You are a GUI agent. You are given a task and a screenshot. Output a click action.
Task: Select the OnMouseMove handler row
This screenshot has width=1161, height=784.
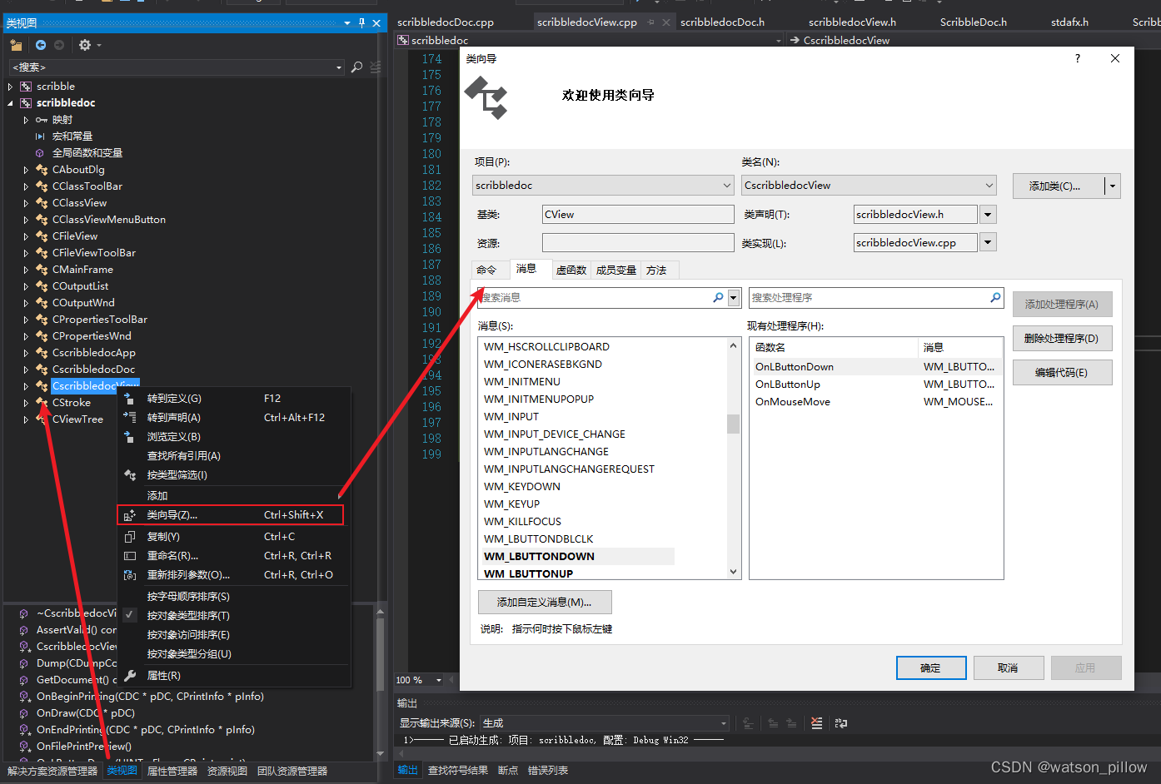[875, 401]
